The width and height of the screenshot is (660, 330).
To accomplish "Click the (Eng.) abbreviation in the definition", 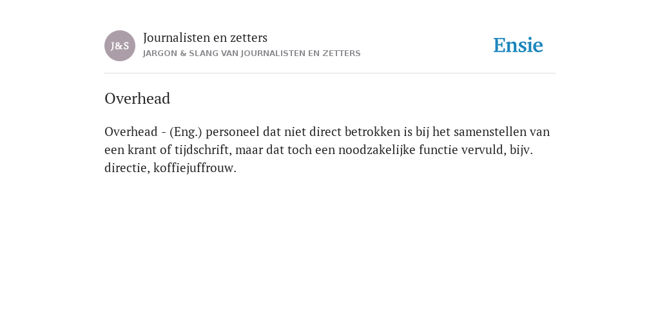I will [186, 131].
